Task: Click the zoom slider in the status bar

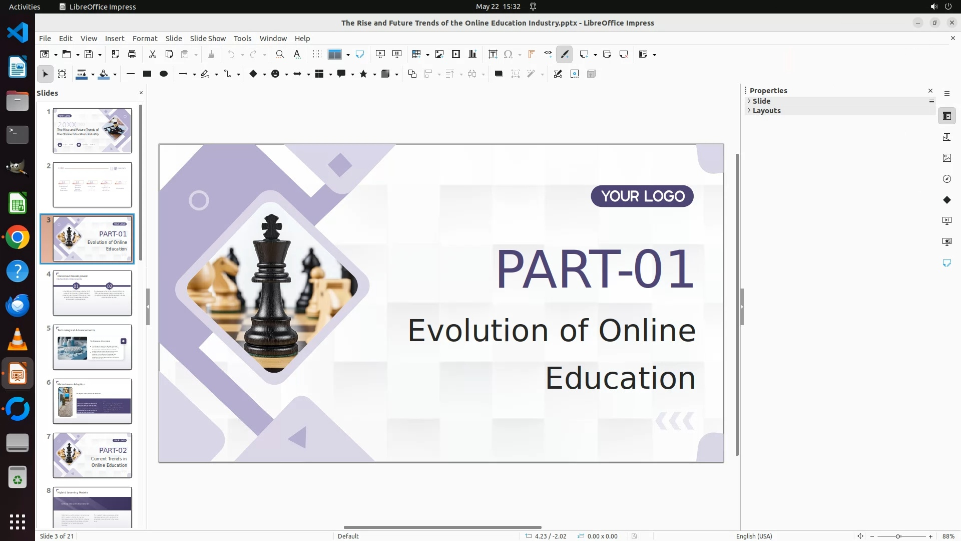Action: [x=898, y=536]
